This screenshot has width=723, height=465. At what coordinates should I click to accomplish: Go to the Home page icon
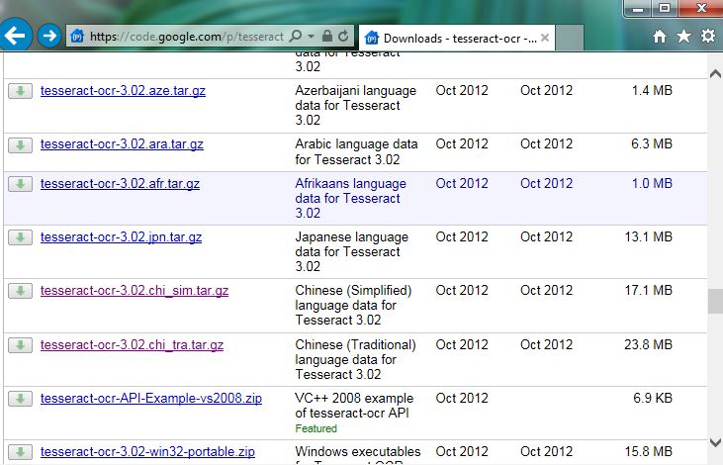660,36
